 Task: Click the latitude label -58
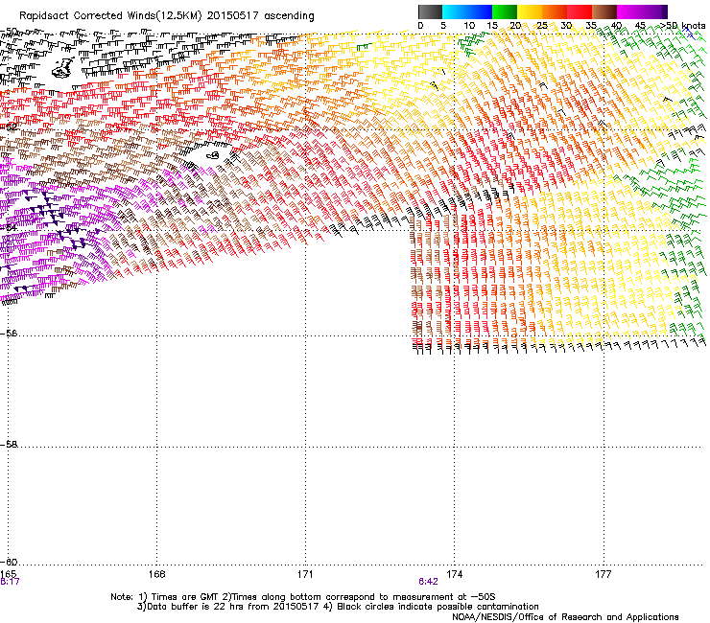click(x=8, y=445)
